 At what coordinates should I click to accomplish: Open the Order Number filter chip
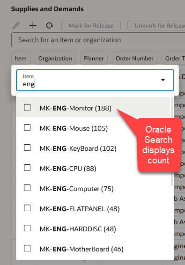pyautogui.click(x=134, y=59)
